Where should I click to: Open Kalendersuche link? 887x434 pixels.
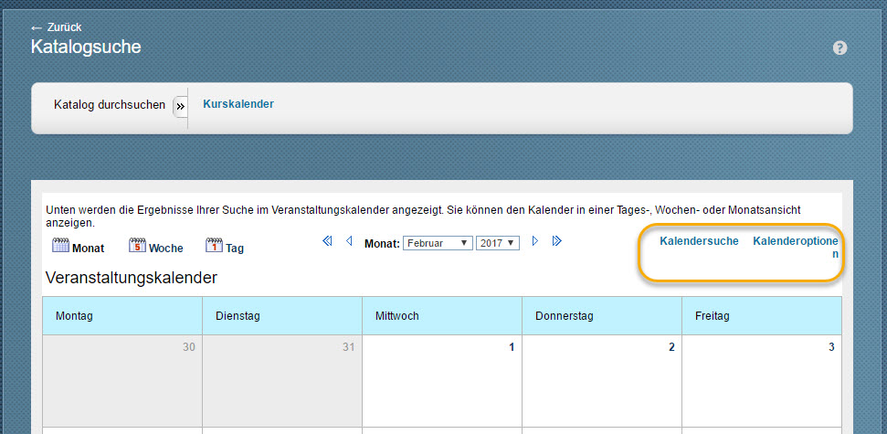(x=699, y=241)
